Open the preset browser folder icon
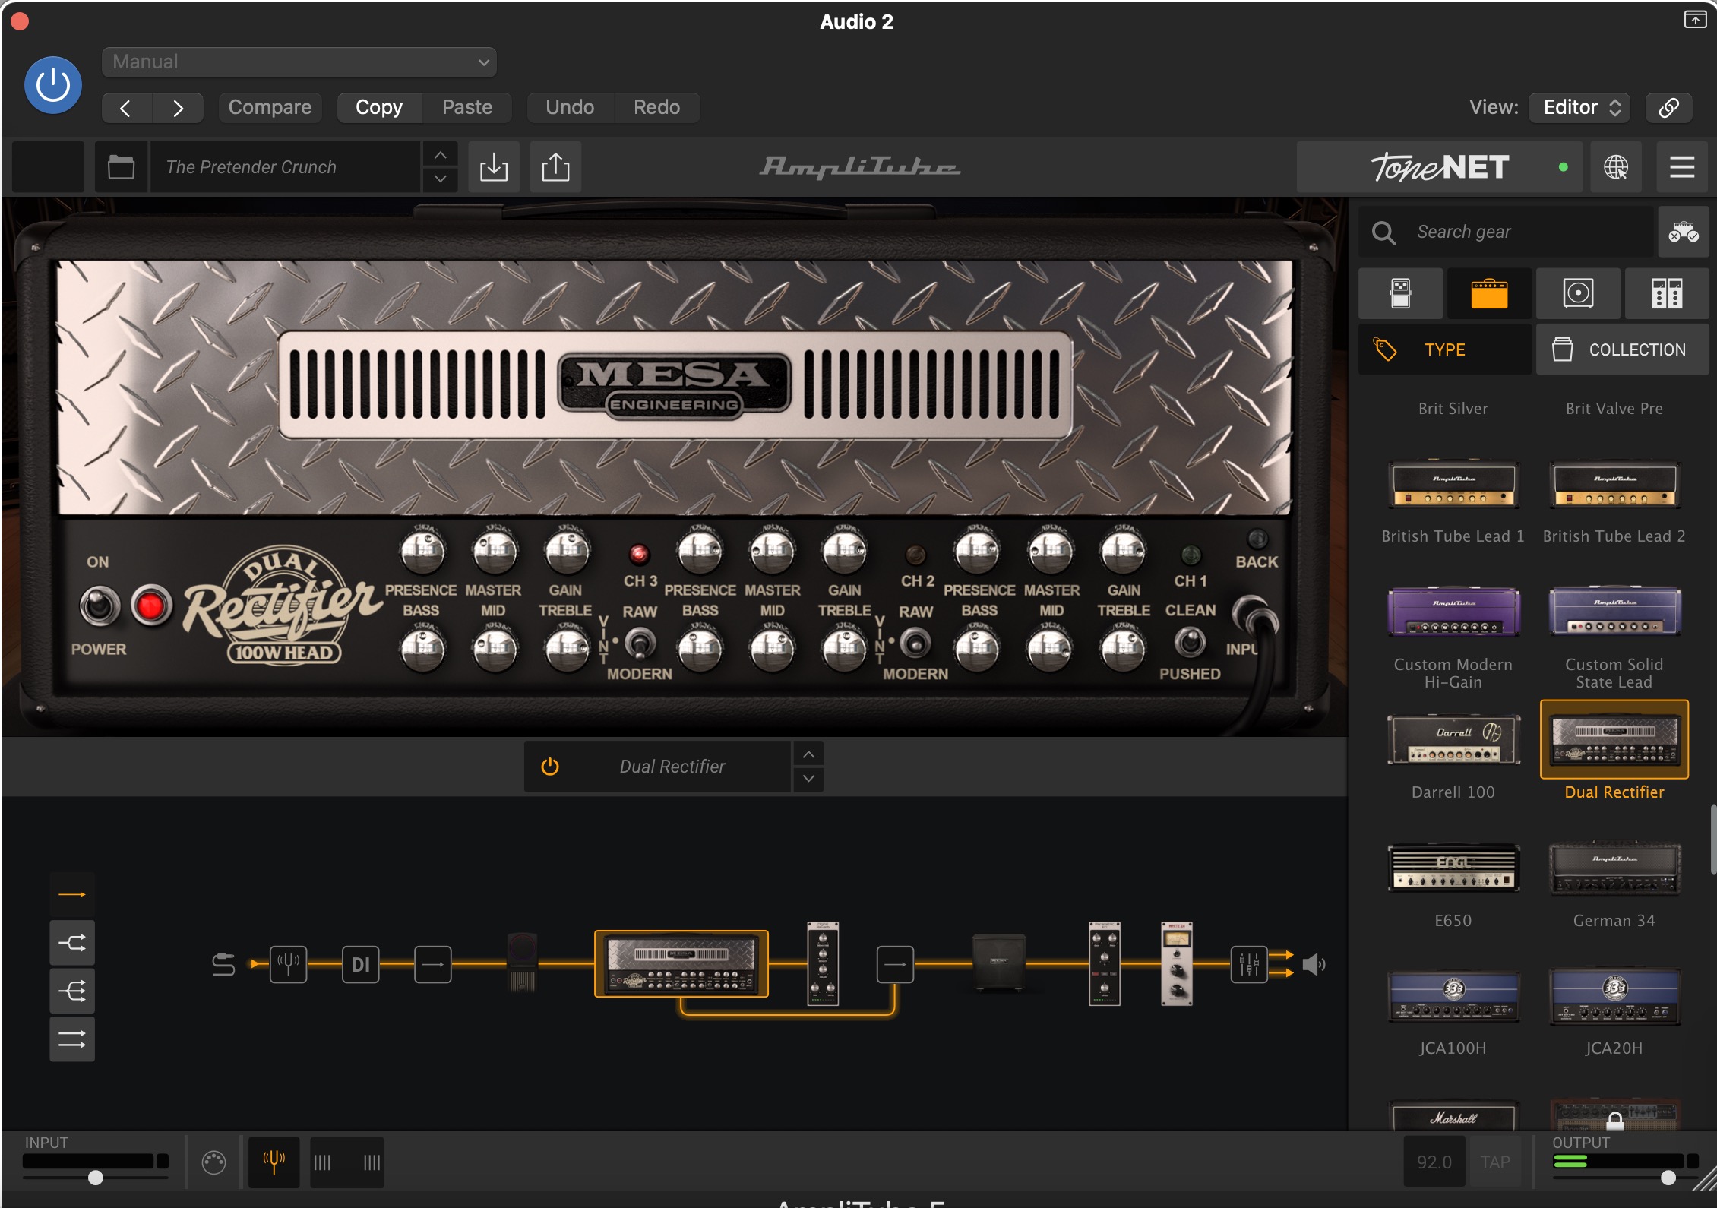 pyautogui.click(x=121, y=167)
